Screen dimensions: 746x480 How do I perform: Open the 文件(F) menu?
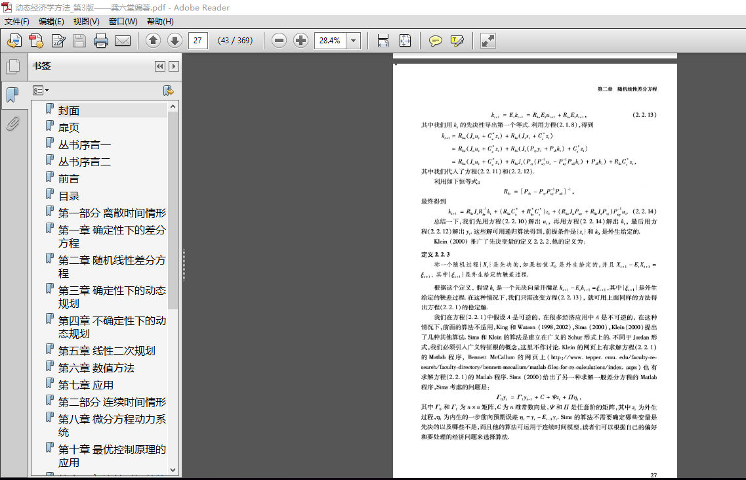[17, 22]
